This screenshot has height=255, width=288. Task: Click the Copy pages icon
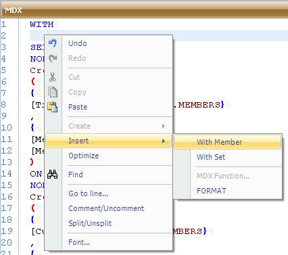[x=53, y=92]
